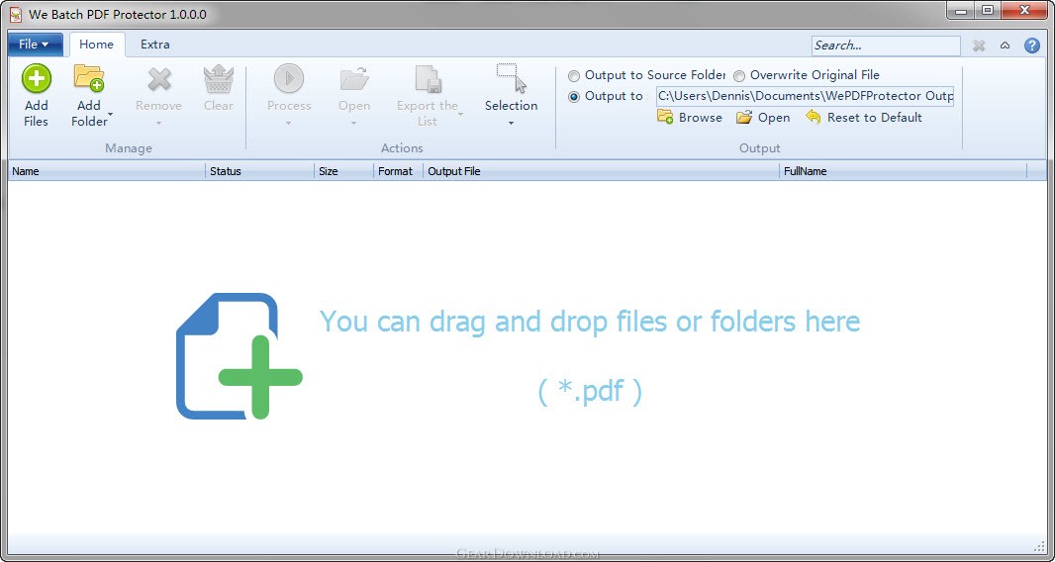
Task: Open the File menu dropdown
Action: (x=35, y=45)
